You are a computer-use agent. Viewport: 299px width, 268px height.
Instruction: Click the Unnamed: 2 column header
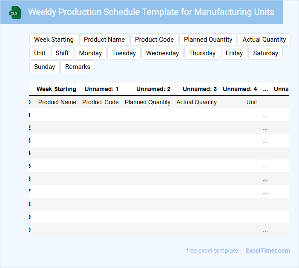click(153, 89)
